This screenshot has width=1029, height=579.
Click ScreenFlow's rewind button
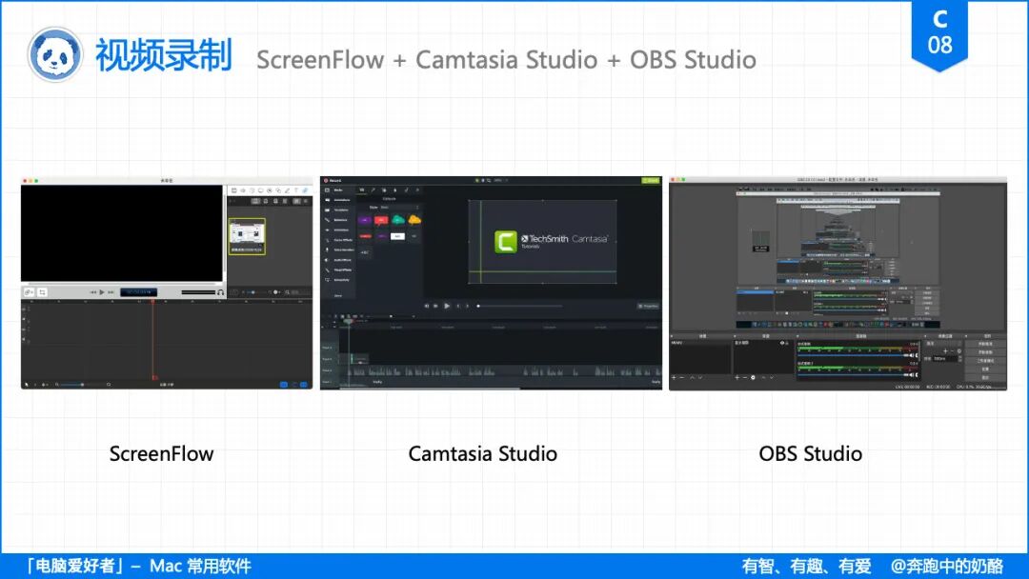(93, 291)
